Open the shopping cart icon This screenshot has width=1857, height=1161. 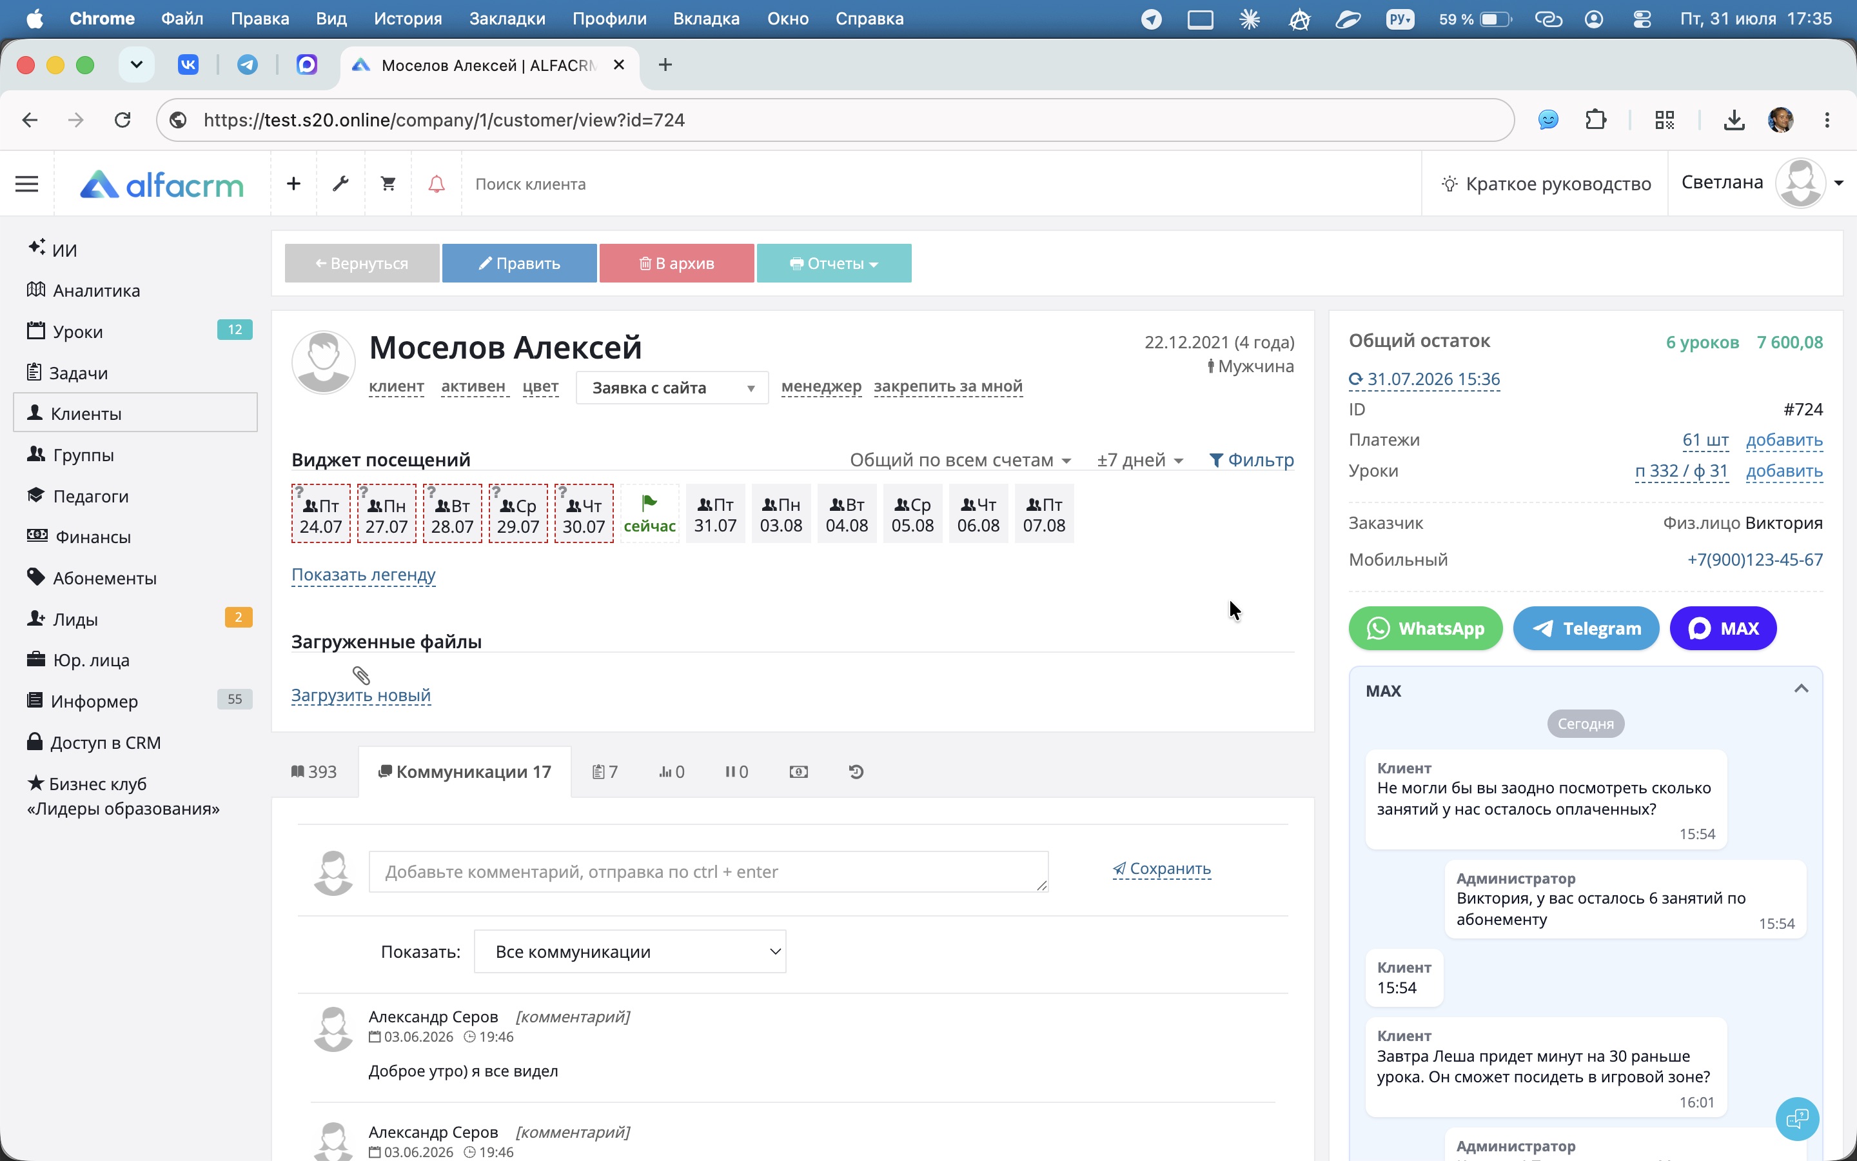click(388, 184)
